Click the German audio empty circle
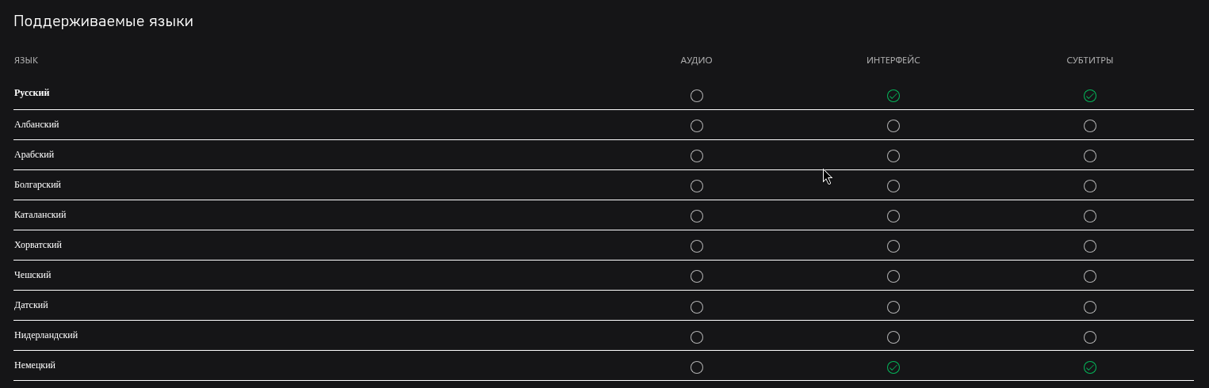Image resolution: width=1209 pixels, height=388 pixels. pyautogui.click(x=697, y=367)
